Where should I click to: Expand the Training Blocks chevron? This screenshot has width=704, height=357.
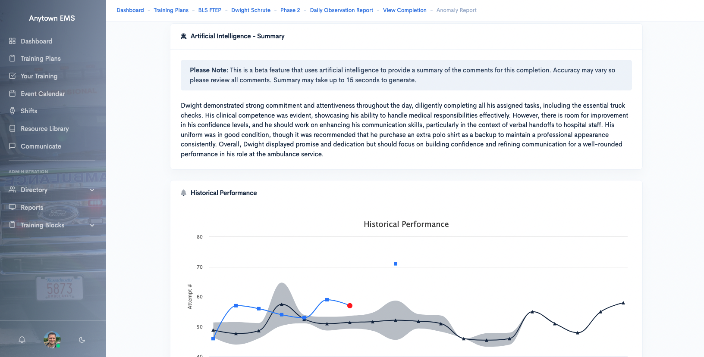pyautogui.click(x=92, y=225)
